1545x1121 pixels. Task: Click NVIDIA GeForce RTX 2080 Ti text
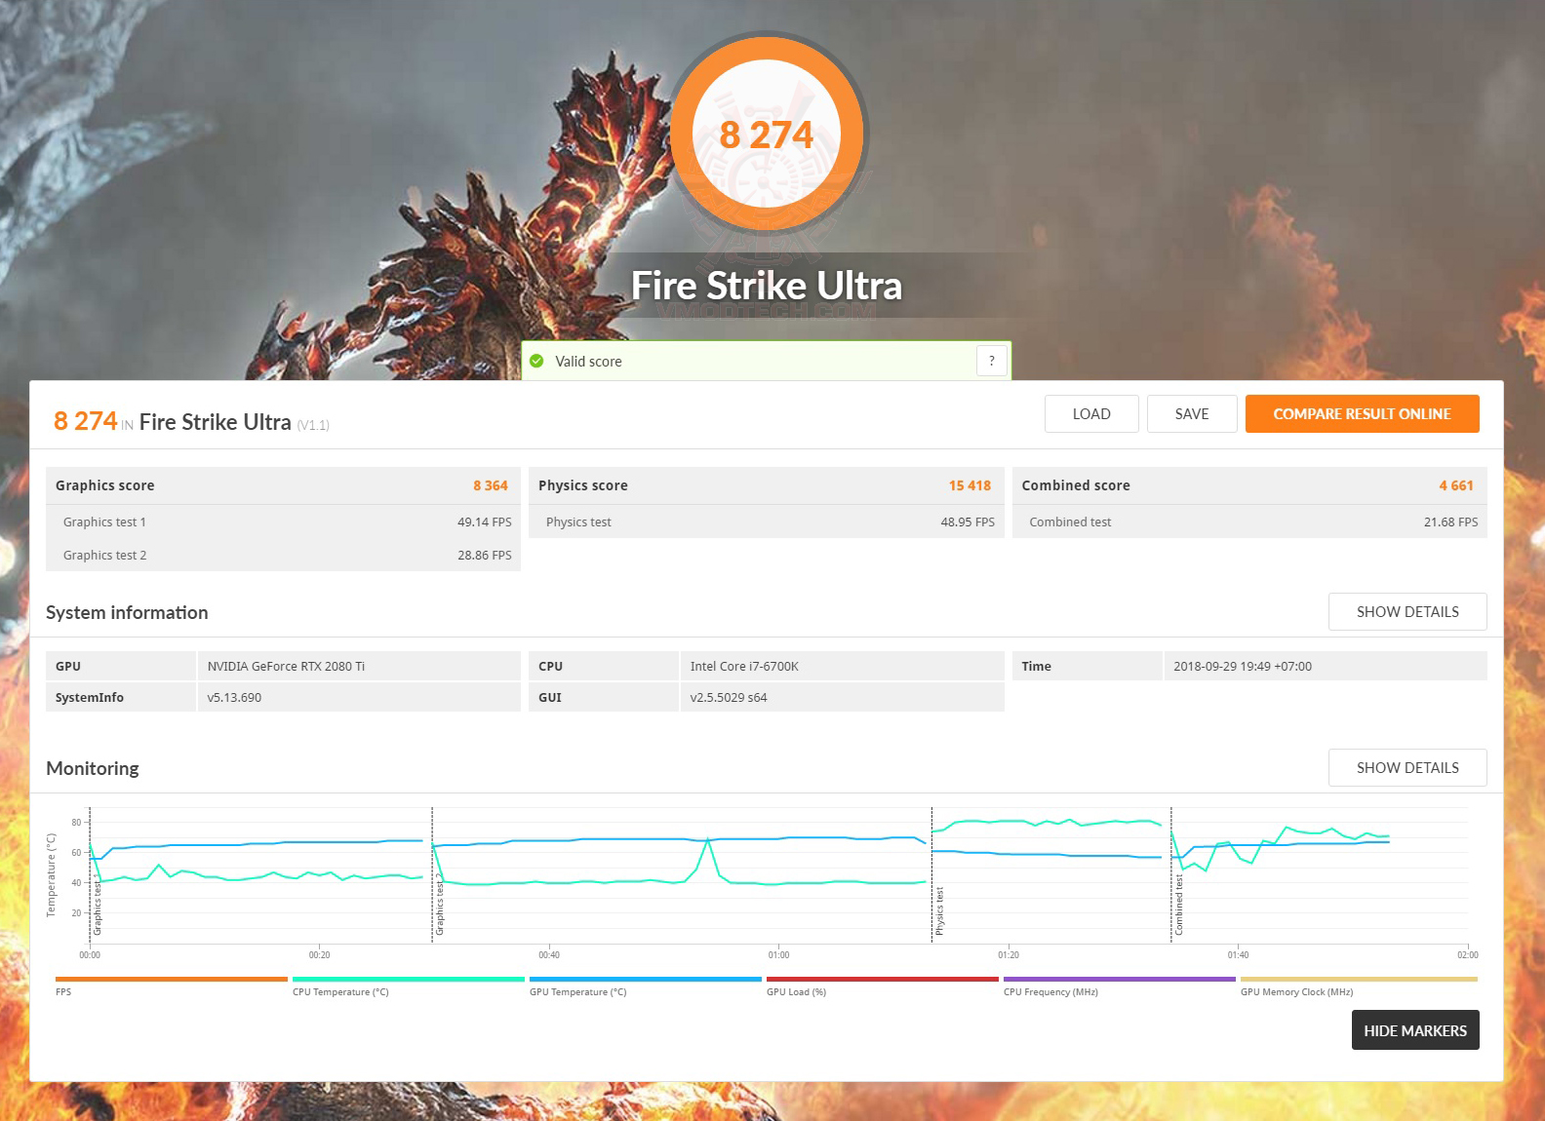286,666
